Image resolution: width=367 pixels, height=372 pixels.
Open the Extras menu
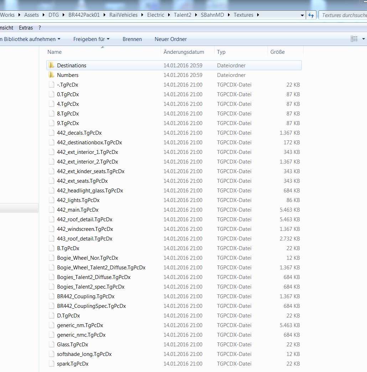click(x=26, y=28)
